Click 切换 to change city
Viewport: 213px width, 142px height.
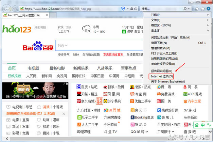coord(68,27)
